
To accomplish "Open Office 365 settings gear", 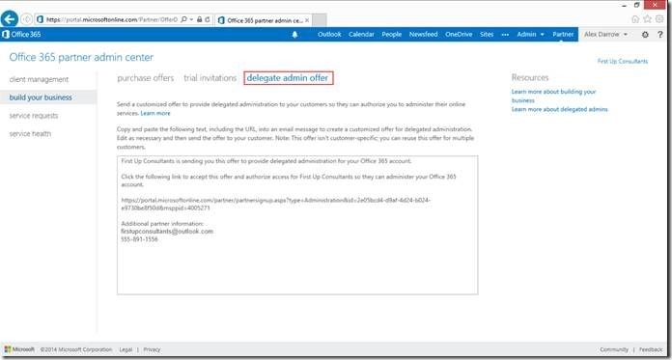I will pos(645,35).
